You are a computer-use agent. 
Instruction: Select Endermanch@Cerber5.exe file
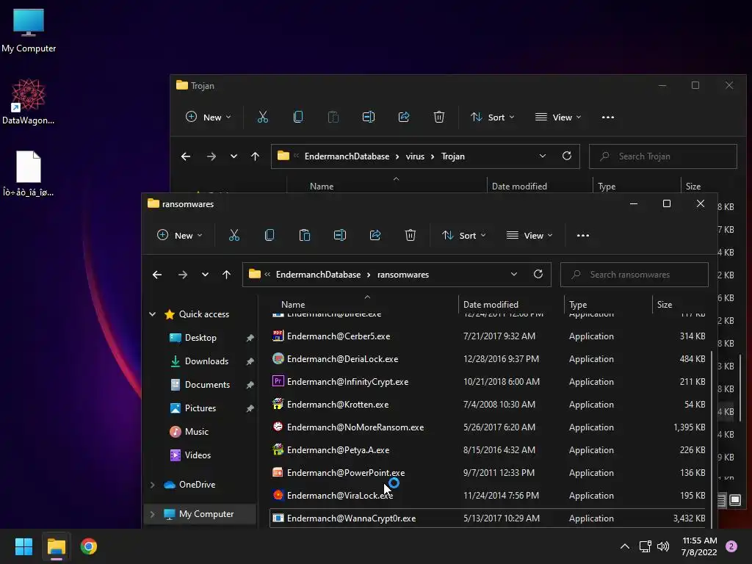tap(488, 336)
